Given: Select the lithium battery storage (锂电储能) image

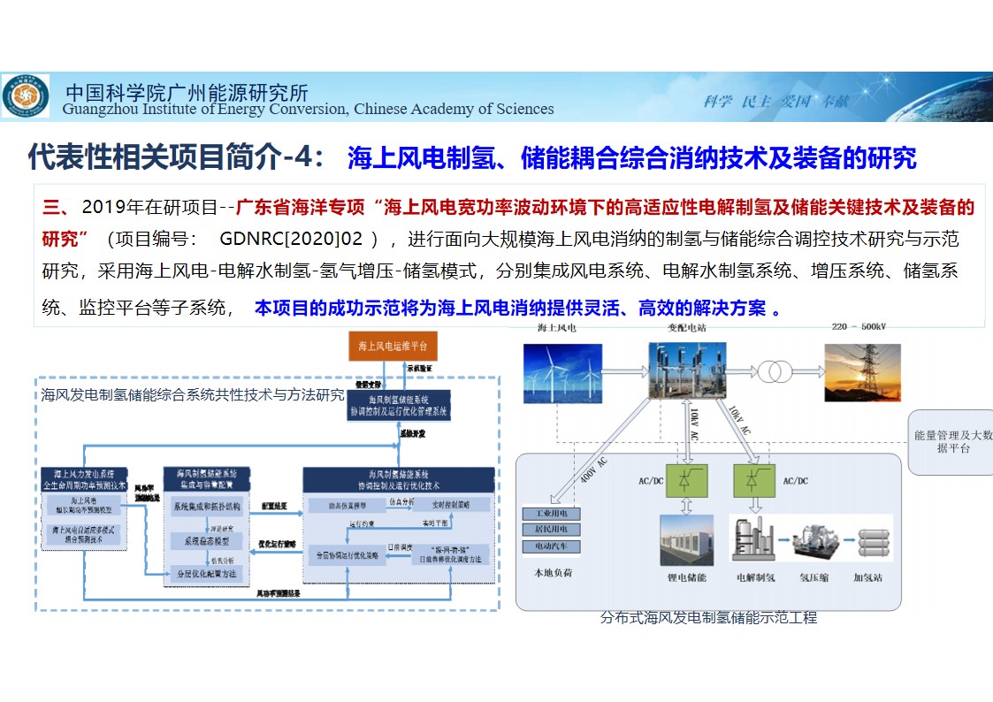Looking at the screenshot, I should click(x=687, y=539).
